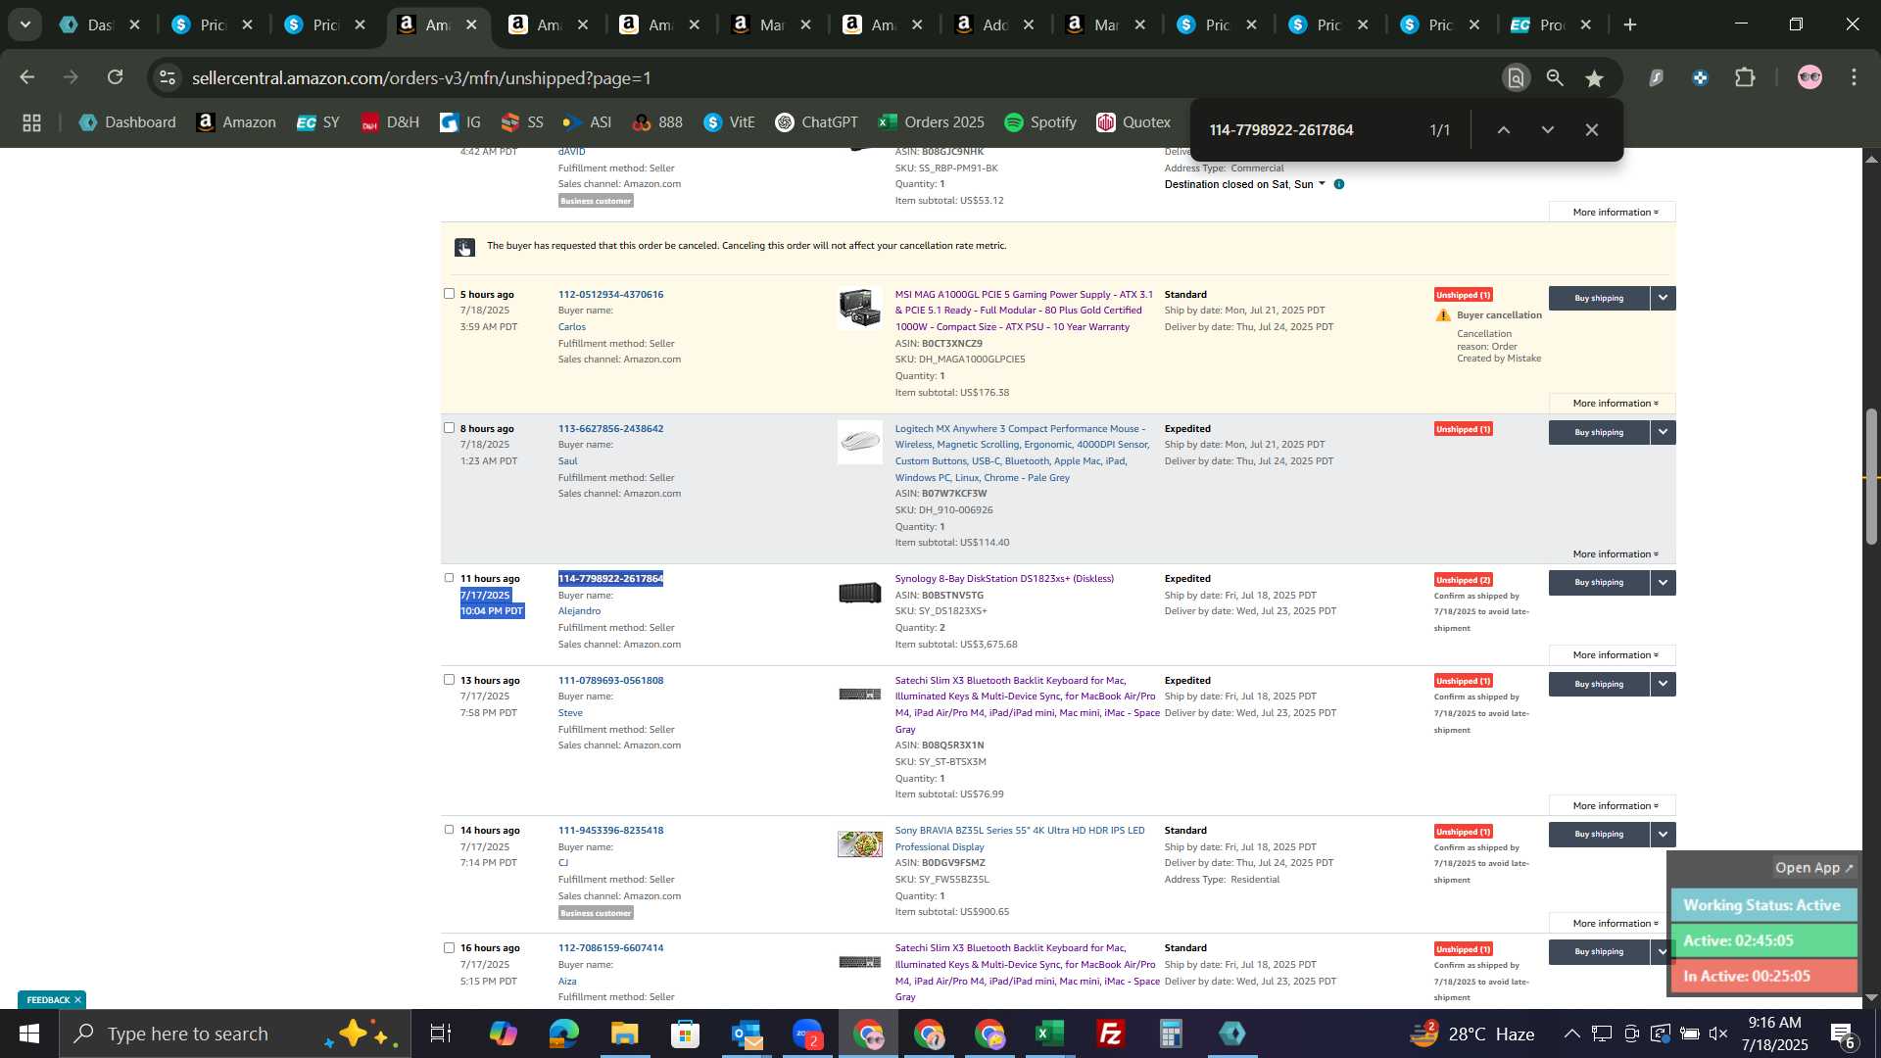The image size is (1881, 1058).
Task: Open the notification center on the taskbar
Action: (1841, 1034)
